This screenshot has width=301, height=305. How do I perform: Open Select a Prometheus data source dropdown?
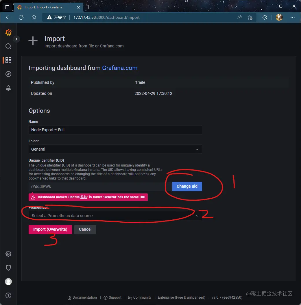coord(115,216)
